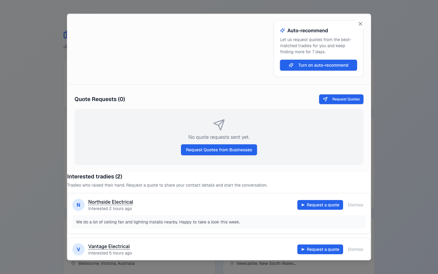Click arrow icon in Northside's Request a quote

(303, 205)
